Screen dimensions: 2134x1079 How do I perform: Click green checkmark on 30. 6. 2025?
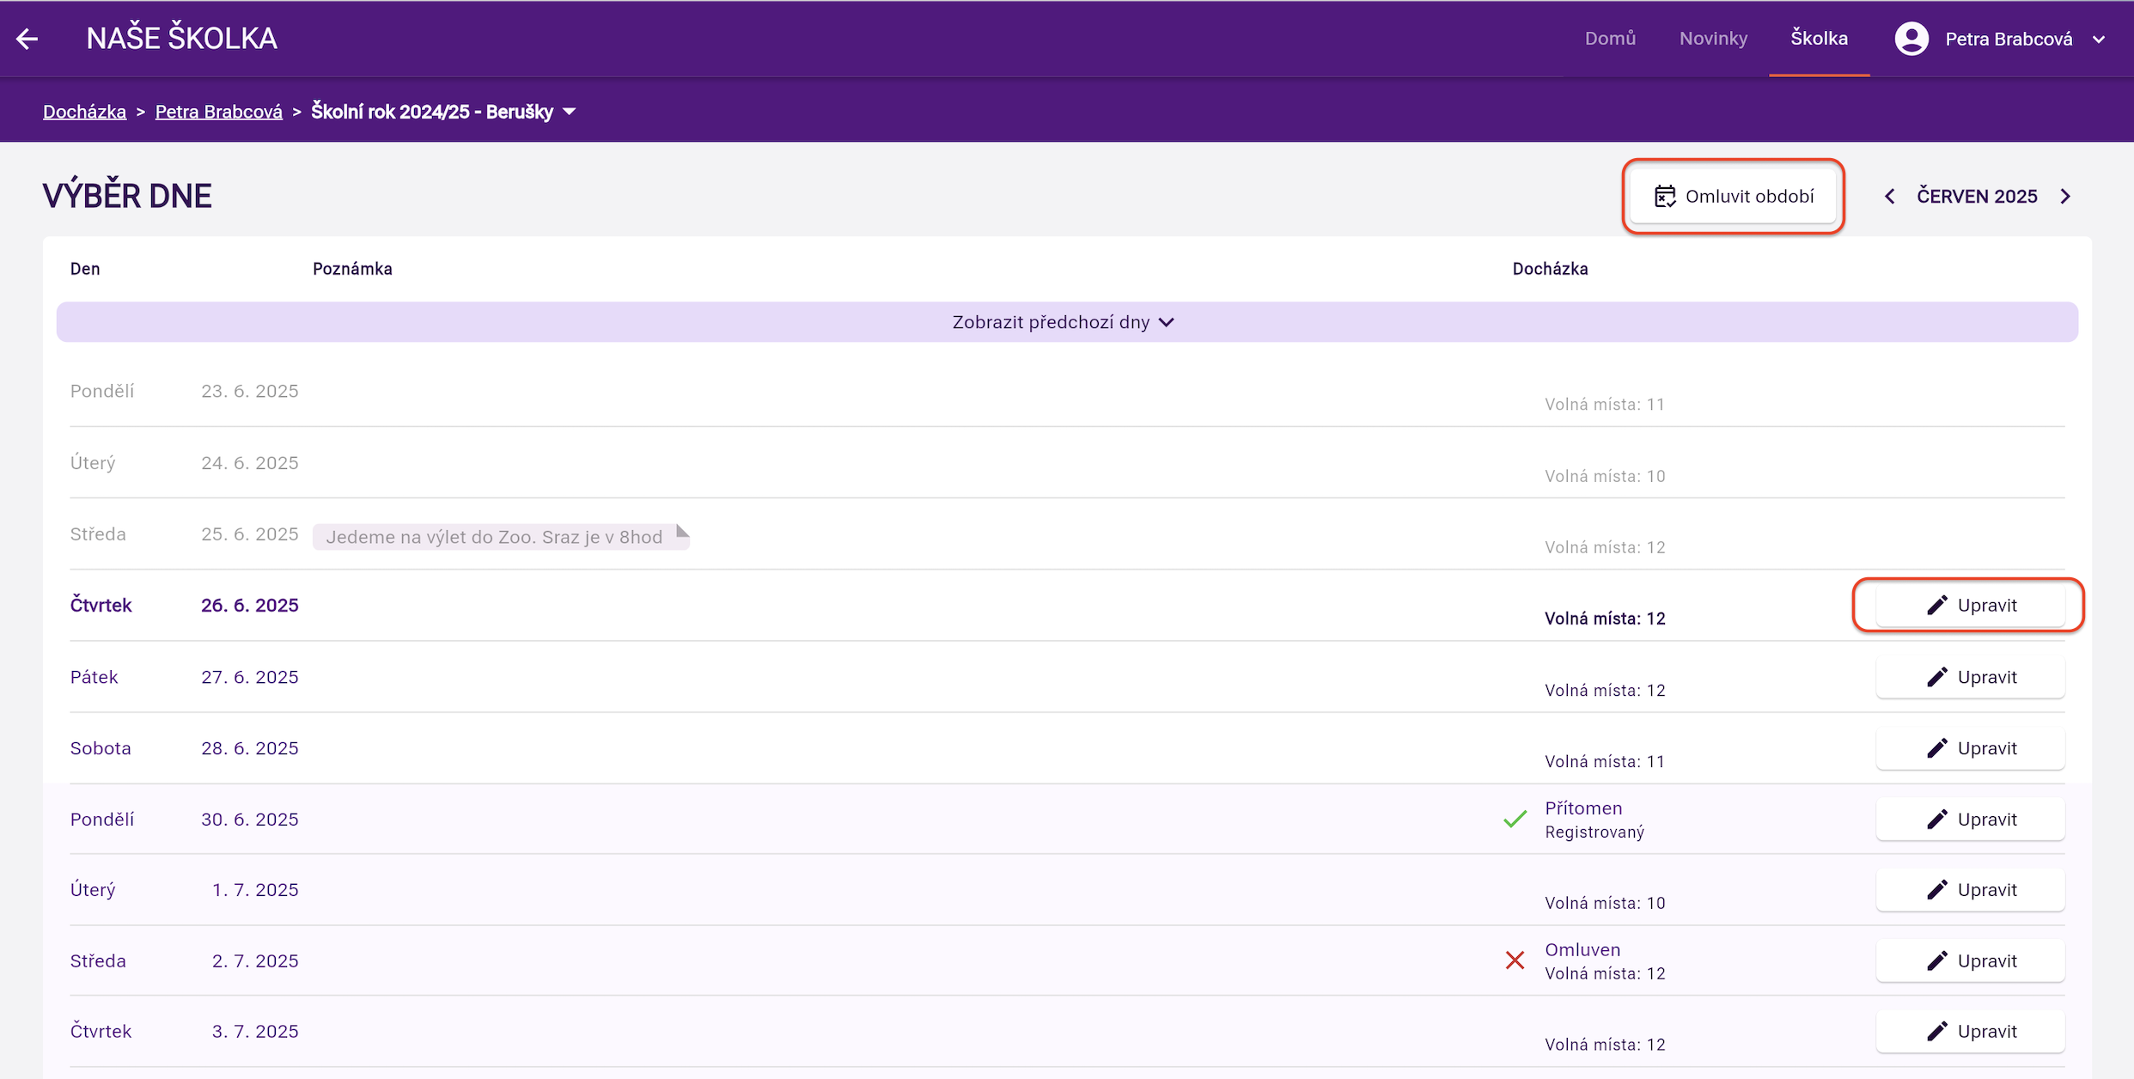(x=1515, y=820)
